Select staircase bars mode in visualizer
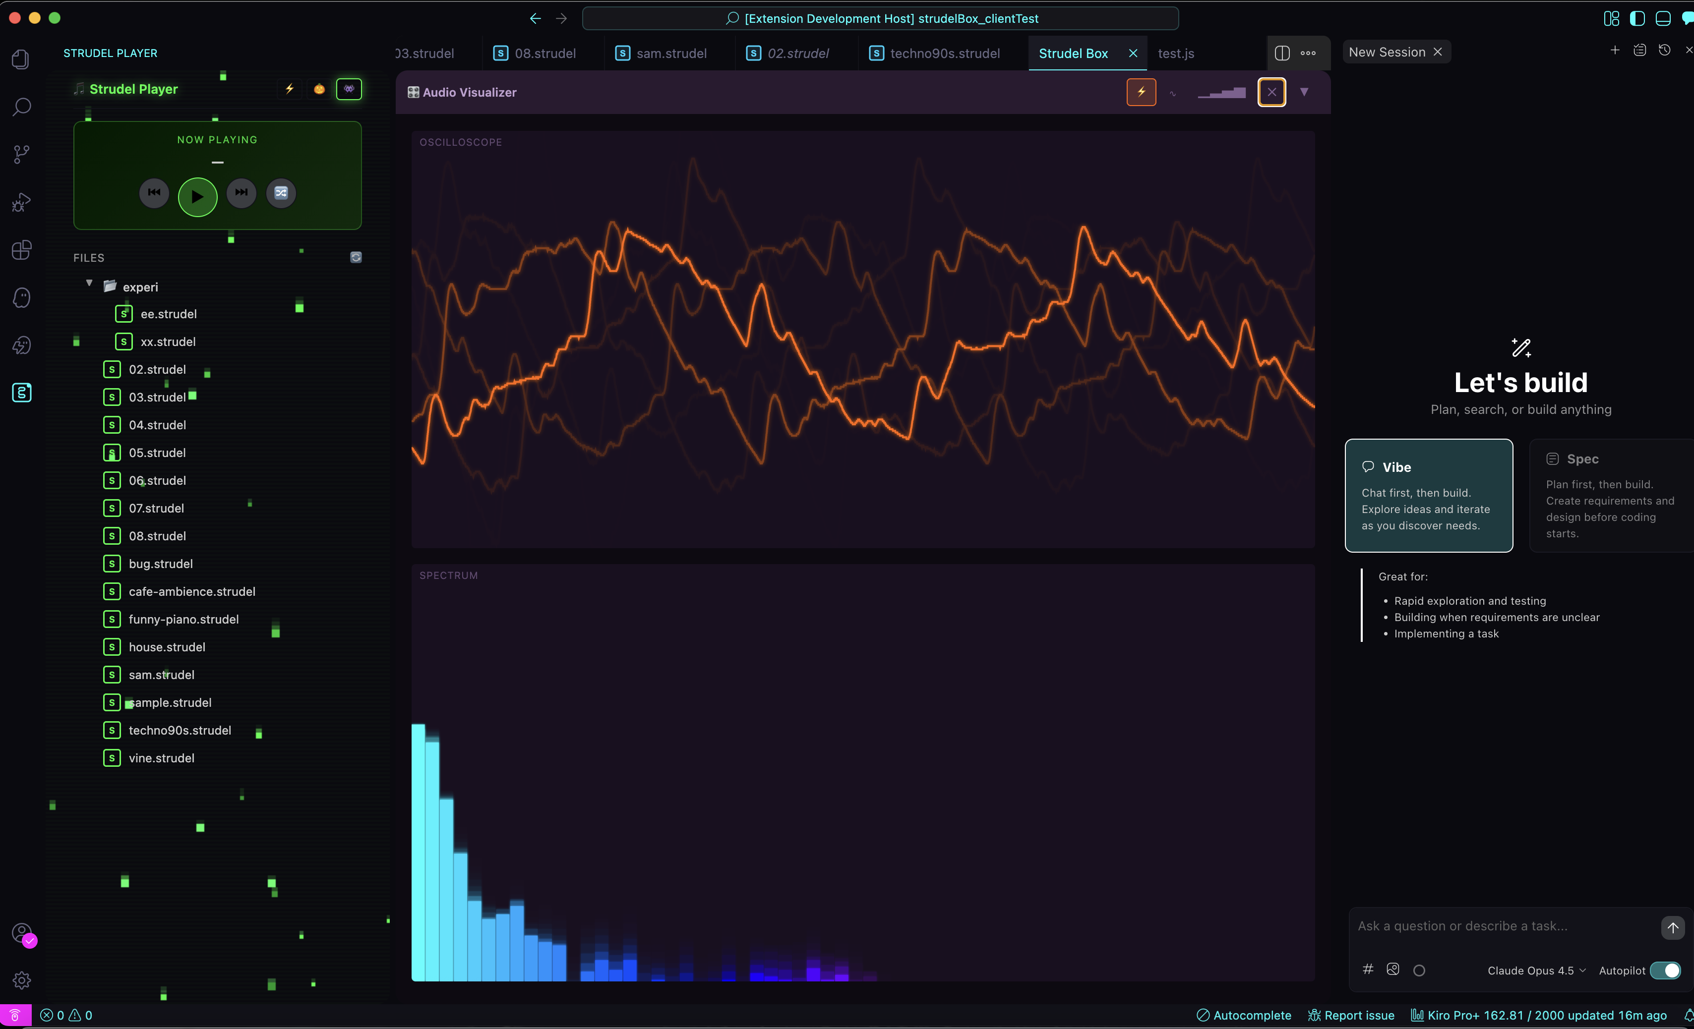 [x=1221, y=93]
